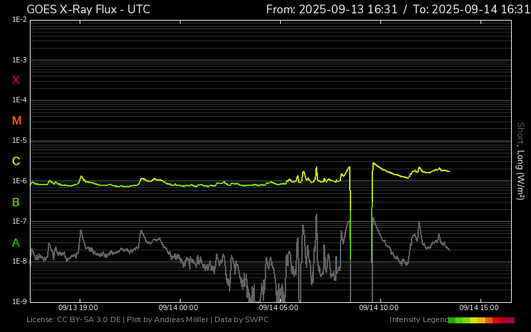Click the yellow C flare class label
The height and width of the screenshot is (332, 531).
(x=16, y=161)
